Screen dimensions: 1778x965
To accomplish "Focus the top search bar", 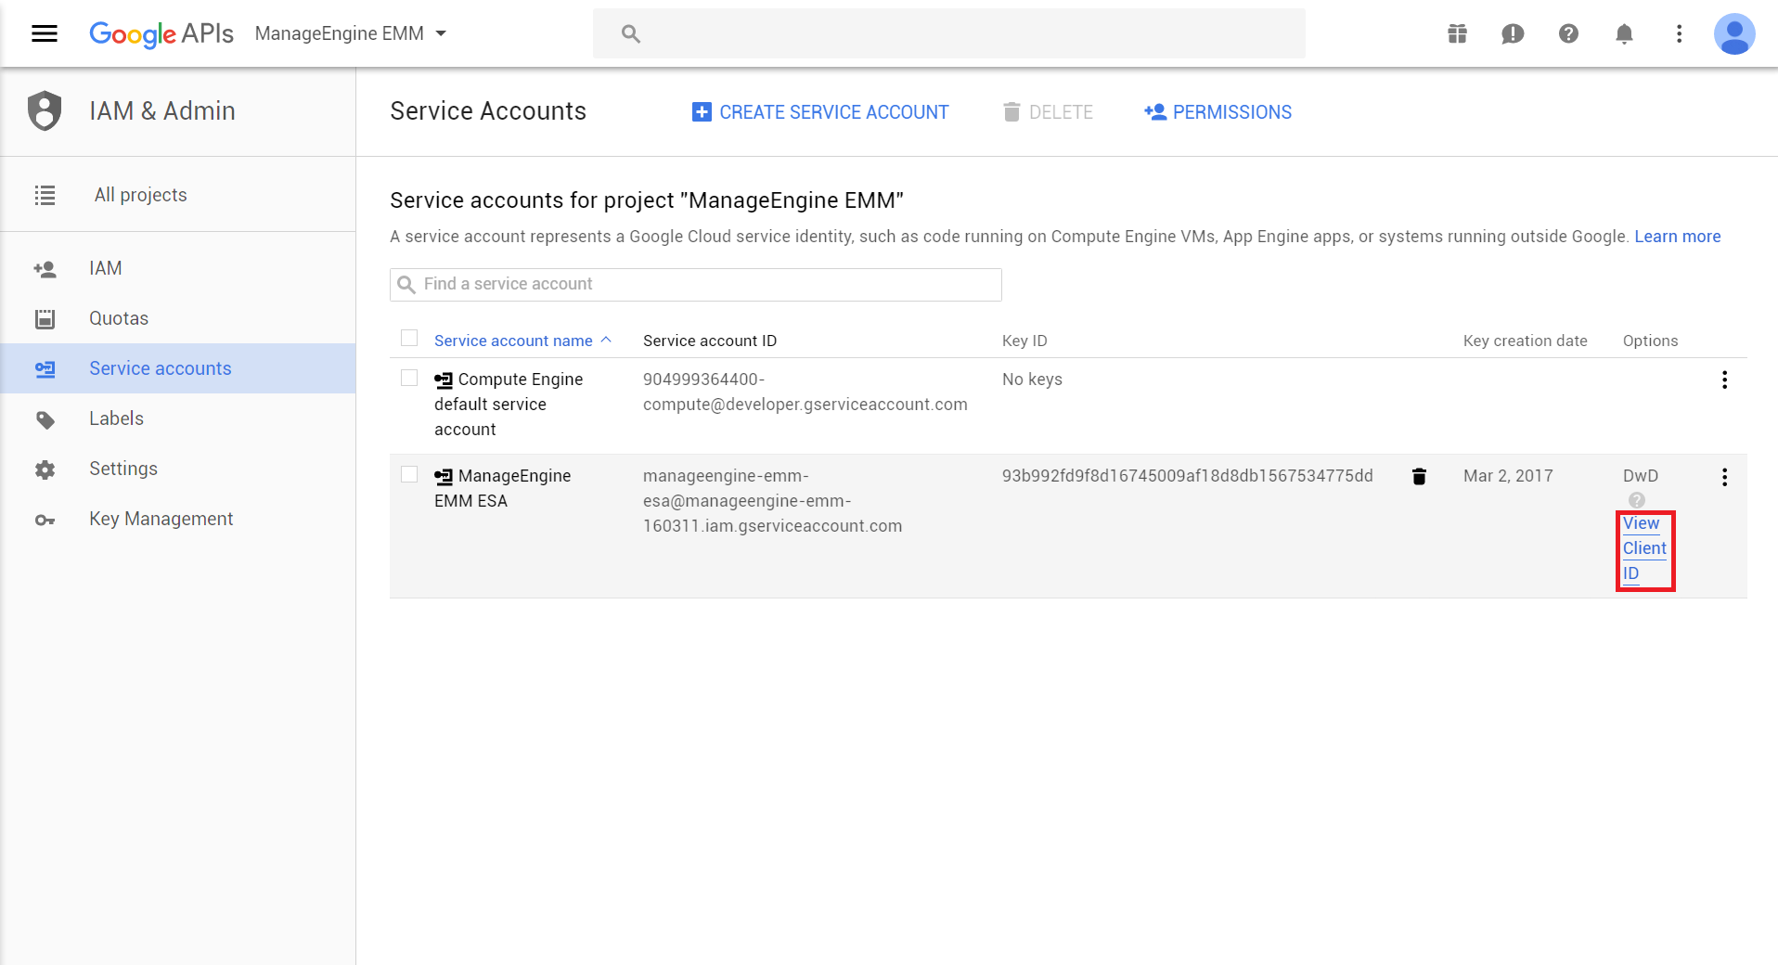I will [949, 34].
